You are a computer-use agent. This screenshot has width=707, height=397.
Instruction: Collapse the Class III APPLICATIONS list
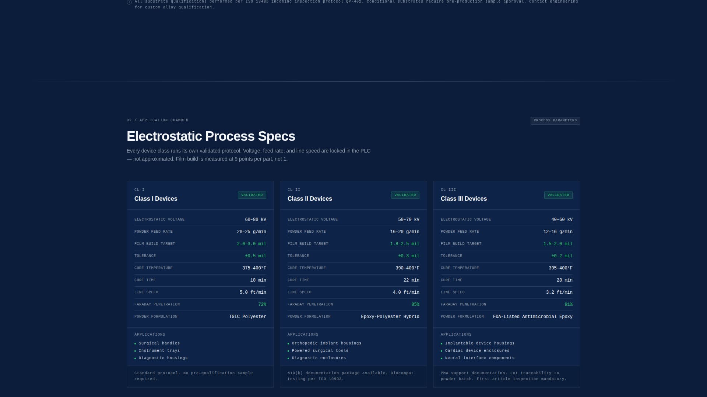click(456, 335)
